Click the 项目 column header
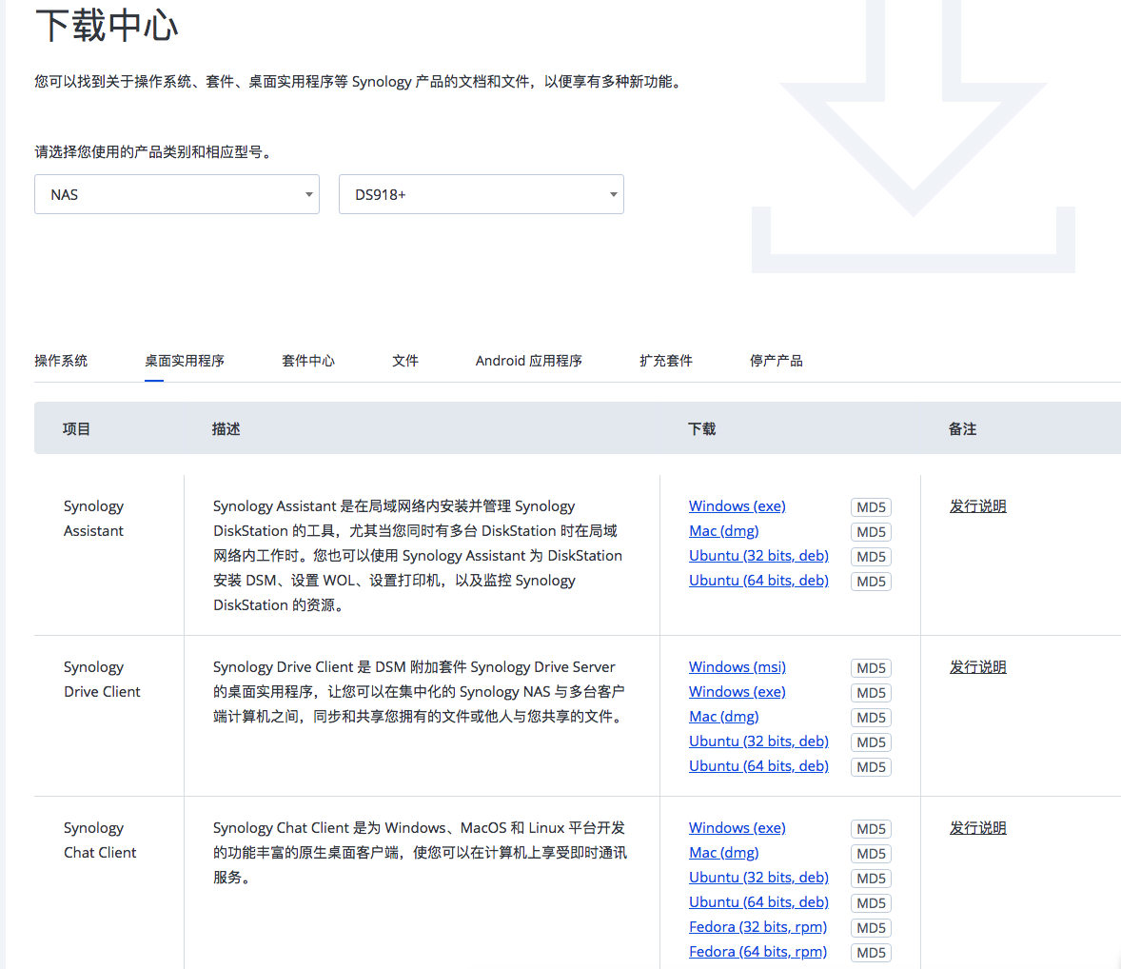1121x969 pixels. [76, 429]
